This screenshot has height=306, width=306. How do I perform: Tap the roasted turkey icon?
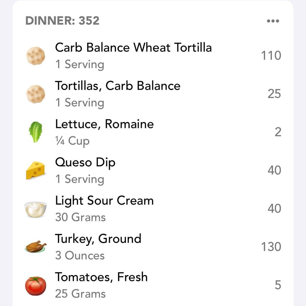point(35,247)
